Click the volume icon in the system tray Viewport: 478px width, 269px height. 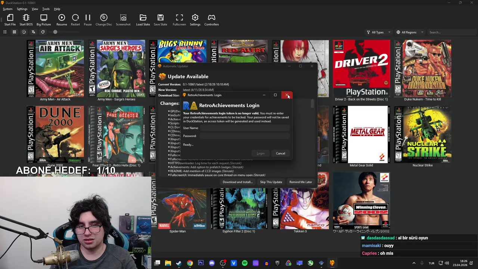pos(447,263)
